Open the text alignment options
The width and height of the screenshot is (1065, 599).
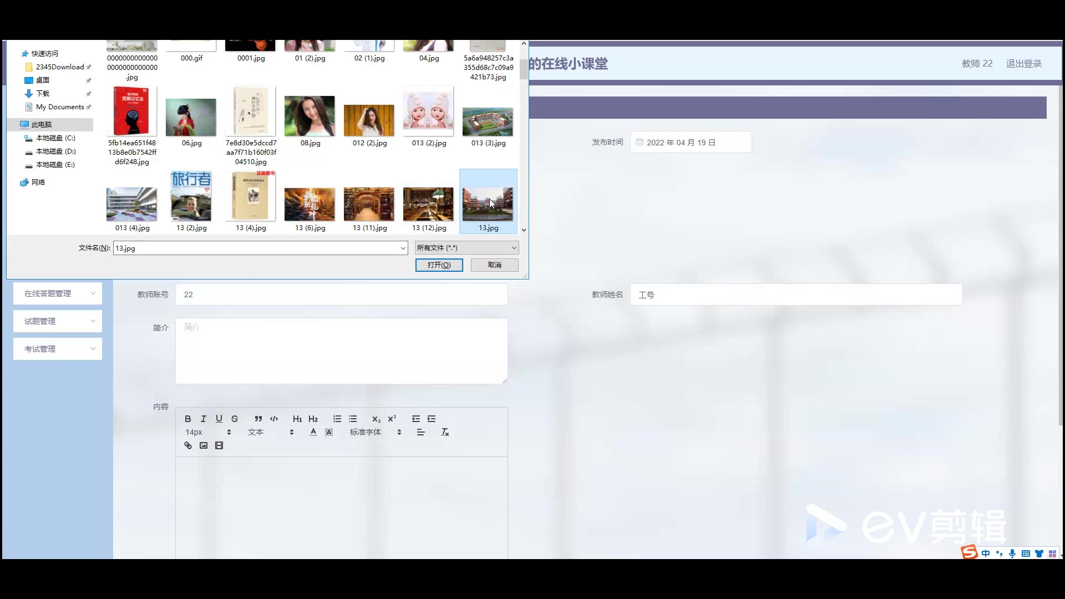pos(420,432)
